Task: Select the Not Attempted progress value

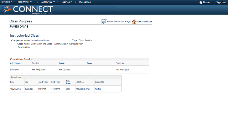Action: pos(123,70)
